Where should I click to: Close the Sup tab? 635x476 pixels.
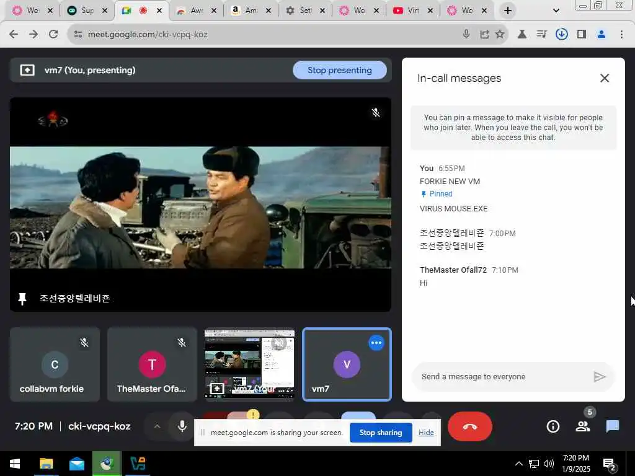tap(104, 11)
